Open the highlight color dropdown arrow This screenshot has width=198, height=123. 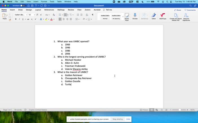pyautogui.click(x=49, y=19)
